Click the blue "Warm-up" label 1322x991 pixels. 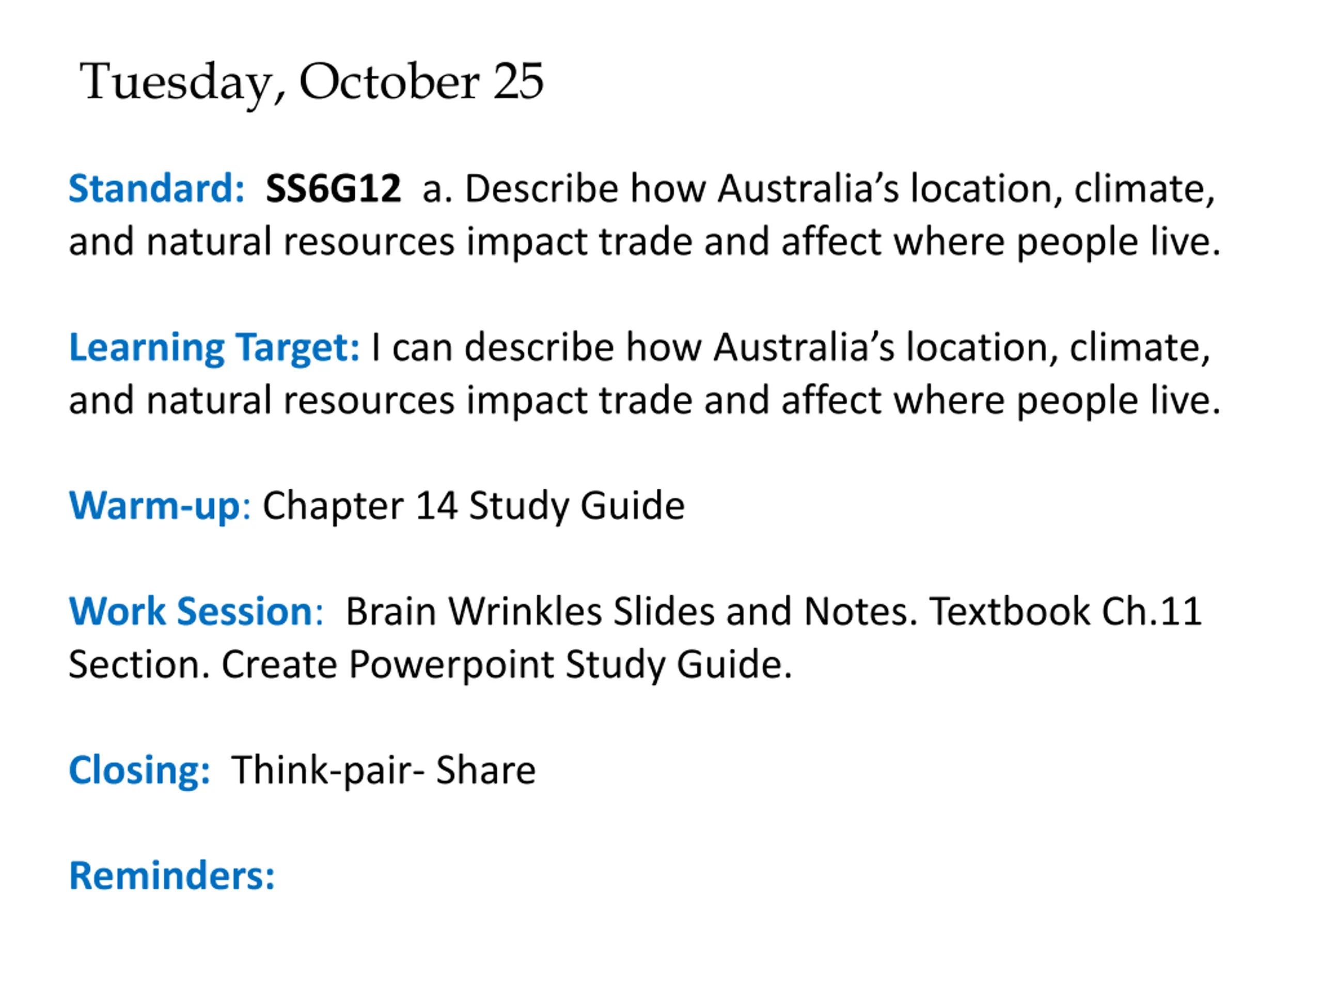coord(154,506)
